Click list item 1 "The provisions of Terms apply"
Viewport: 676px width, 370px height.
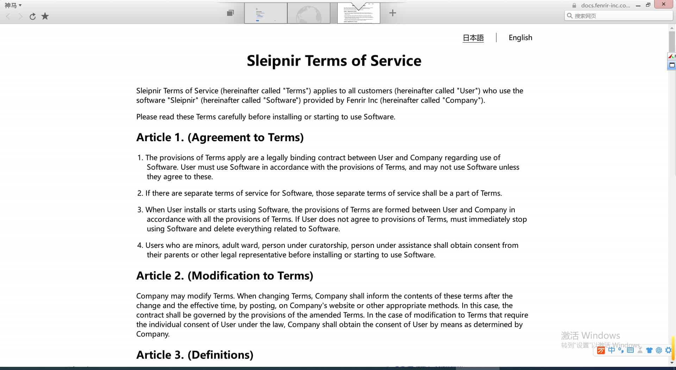coord(328,167)
